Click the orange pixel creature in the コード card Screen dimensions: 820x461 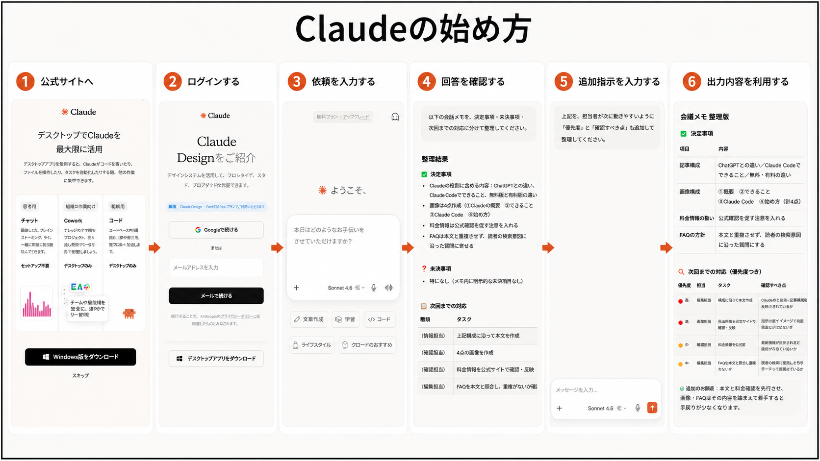(x=129, y=314)
